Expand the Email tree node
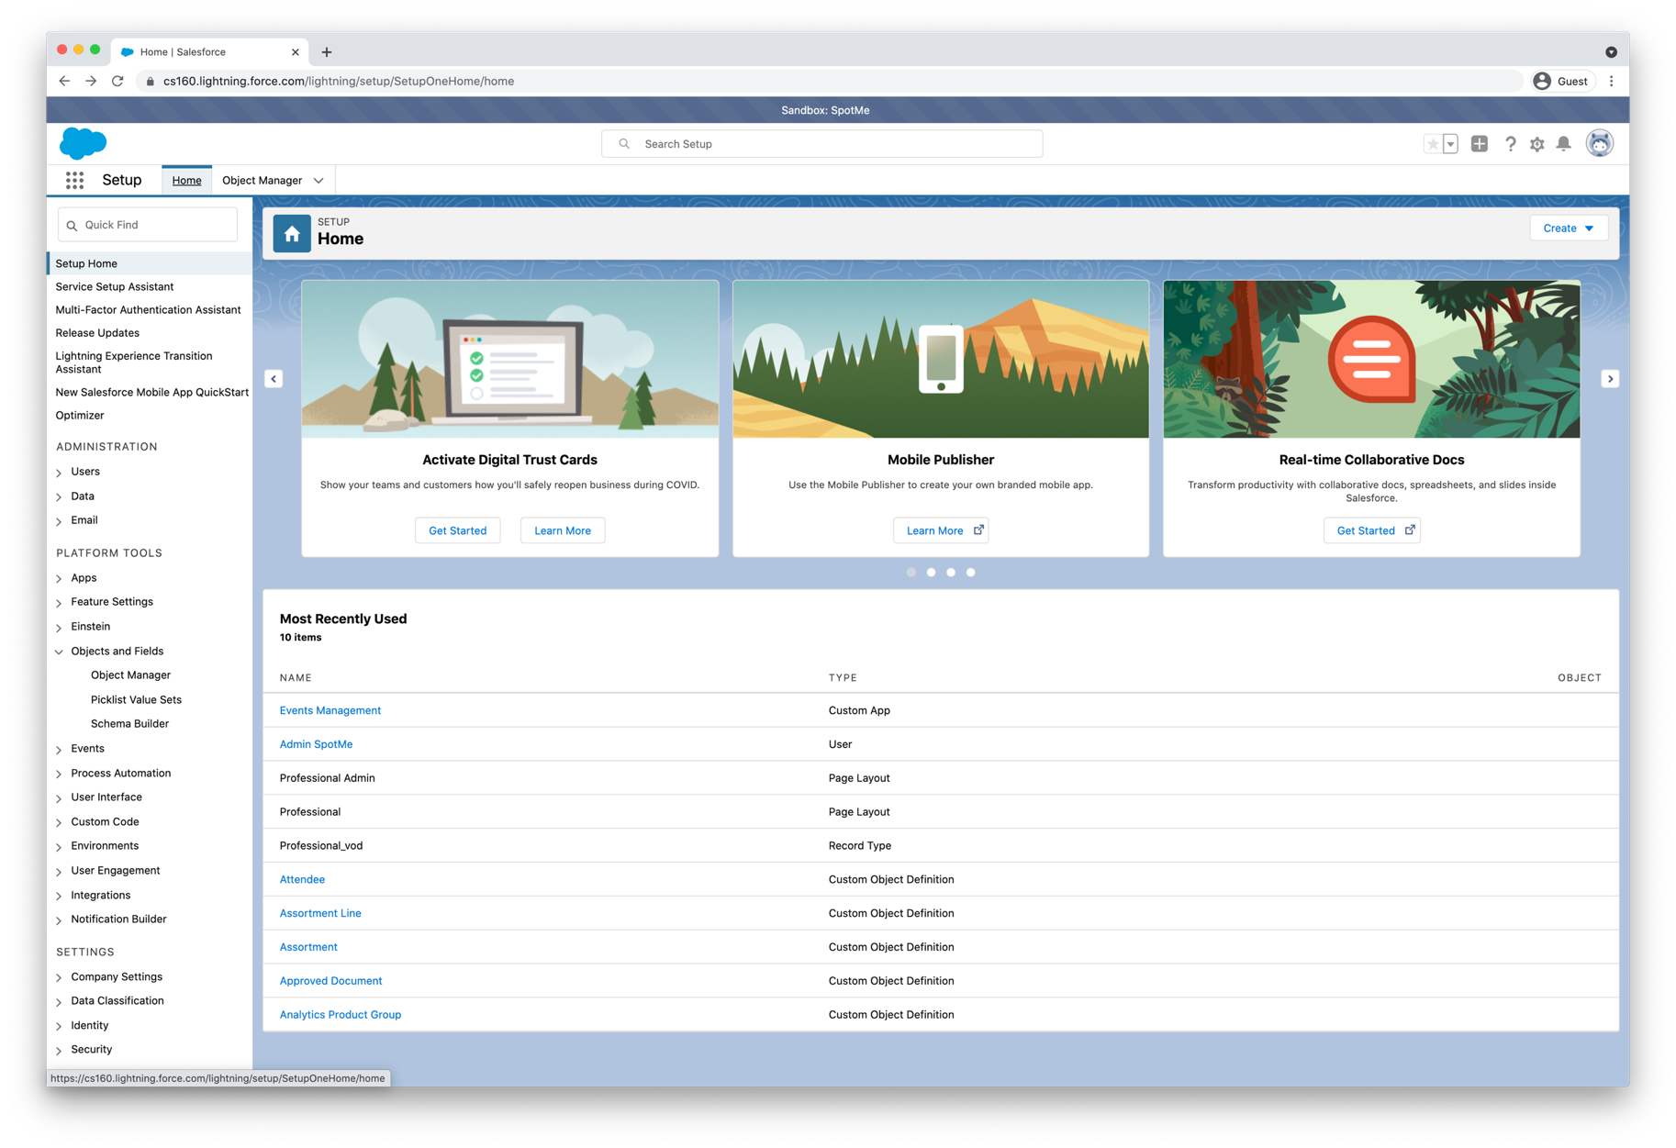The image size is (1676, 1148). (60, 521)
